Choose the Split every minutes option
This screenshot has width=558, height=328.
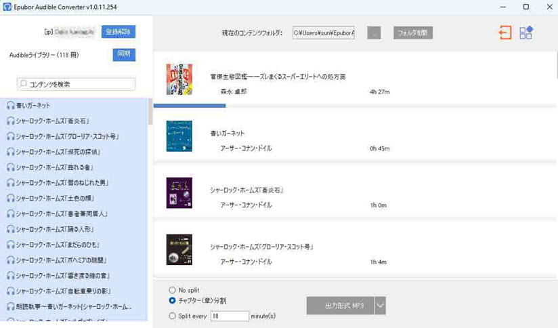pos(173,316)
